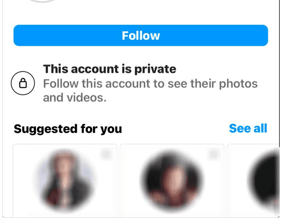The height and width of the screenshot is (221, 283).
Task: Click the blue Follow button
Action: pos(141,35)
